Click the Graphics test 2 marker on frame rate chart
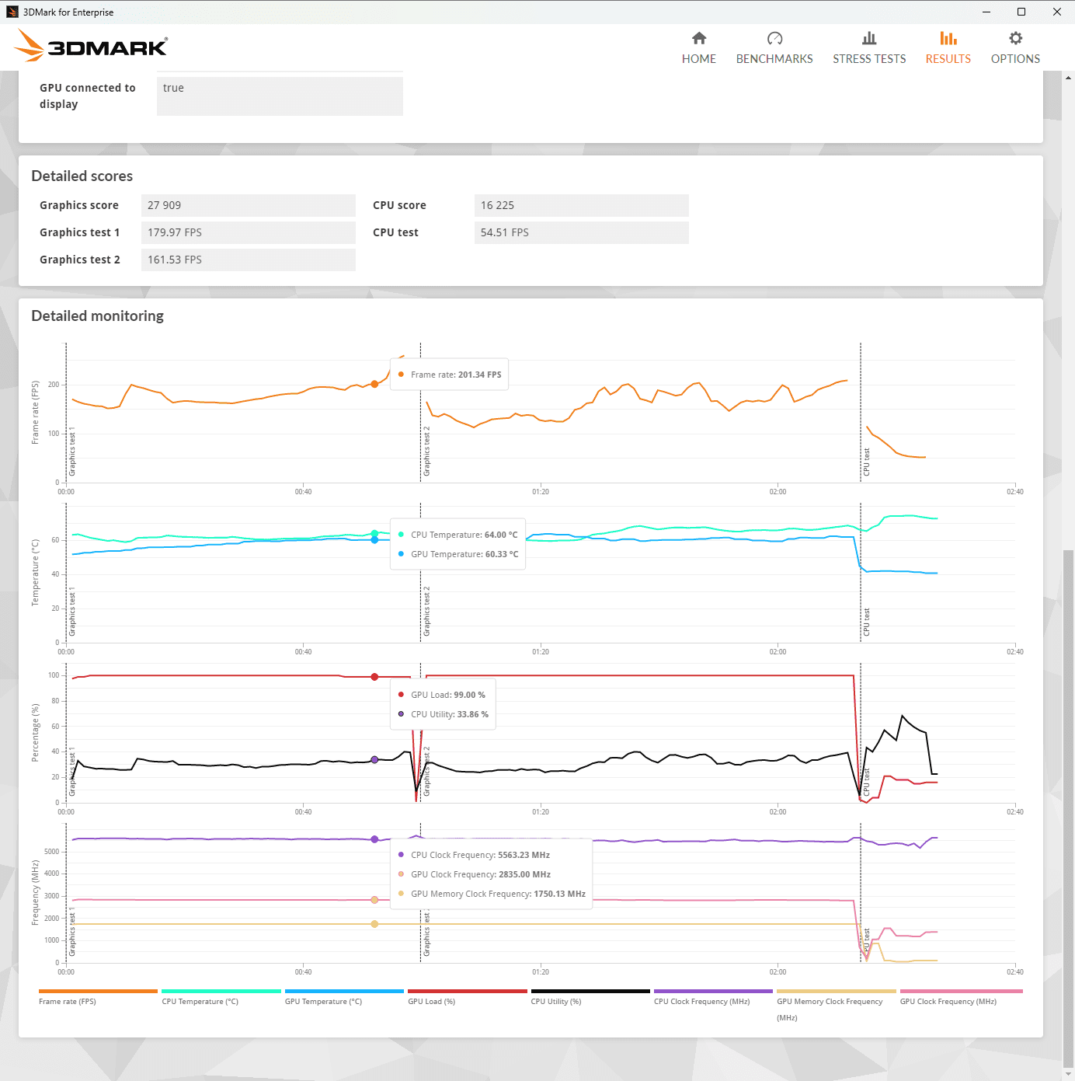The width and height of the screenshot is (1075, 1081). point(426,451)
